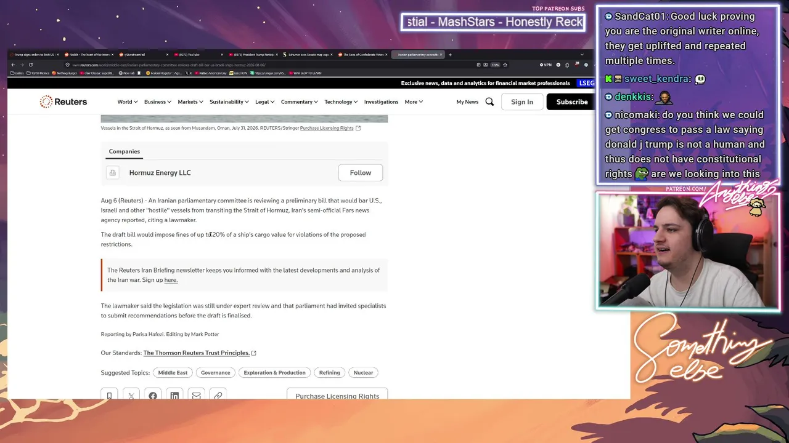Viewport: 789px width, 443px height.
Task: Expand the Business menu
Action: point(157,102)
